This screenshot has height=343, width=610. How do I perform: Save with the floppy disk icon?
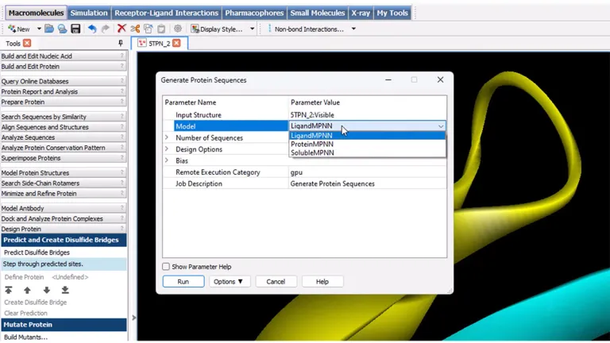(x=75, y=29)
